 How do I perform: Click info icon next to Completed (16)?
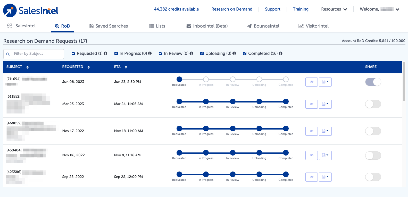[281, 53]
